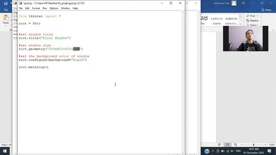This screenshot has width=276, height=155.
Task: Click the muted volume icon in the tray
Action: 232,151
